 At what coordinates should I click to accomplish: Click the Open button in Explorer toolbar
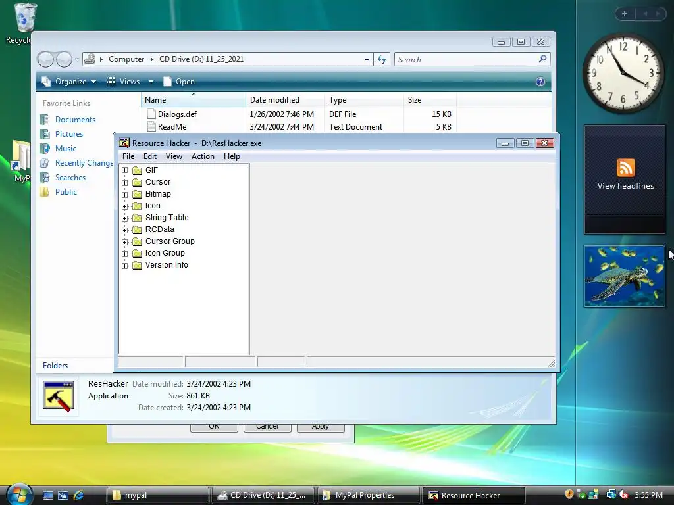[179, 81]
